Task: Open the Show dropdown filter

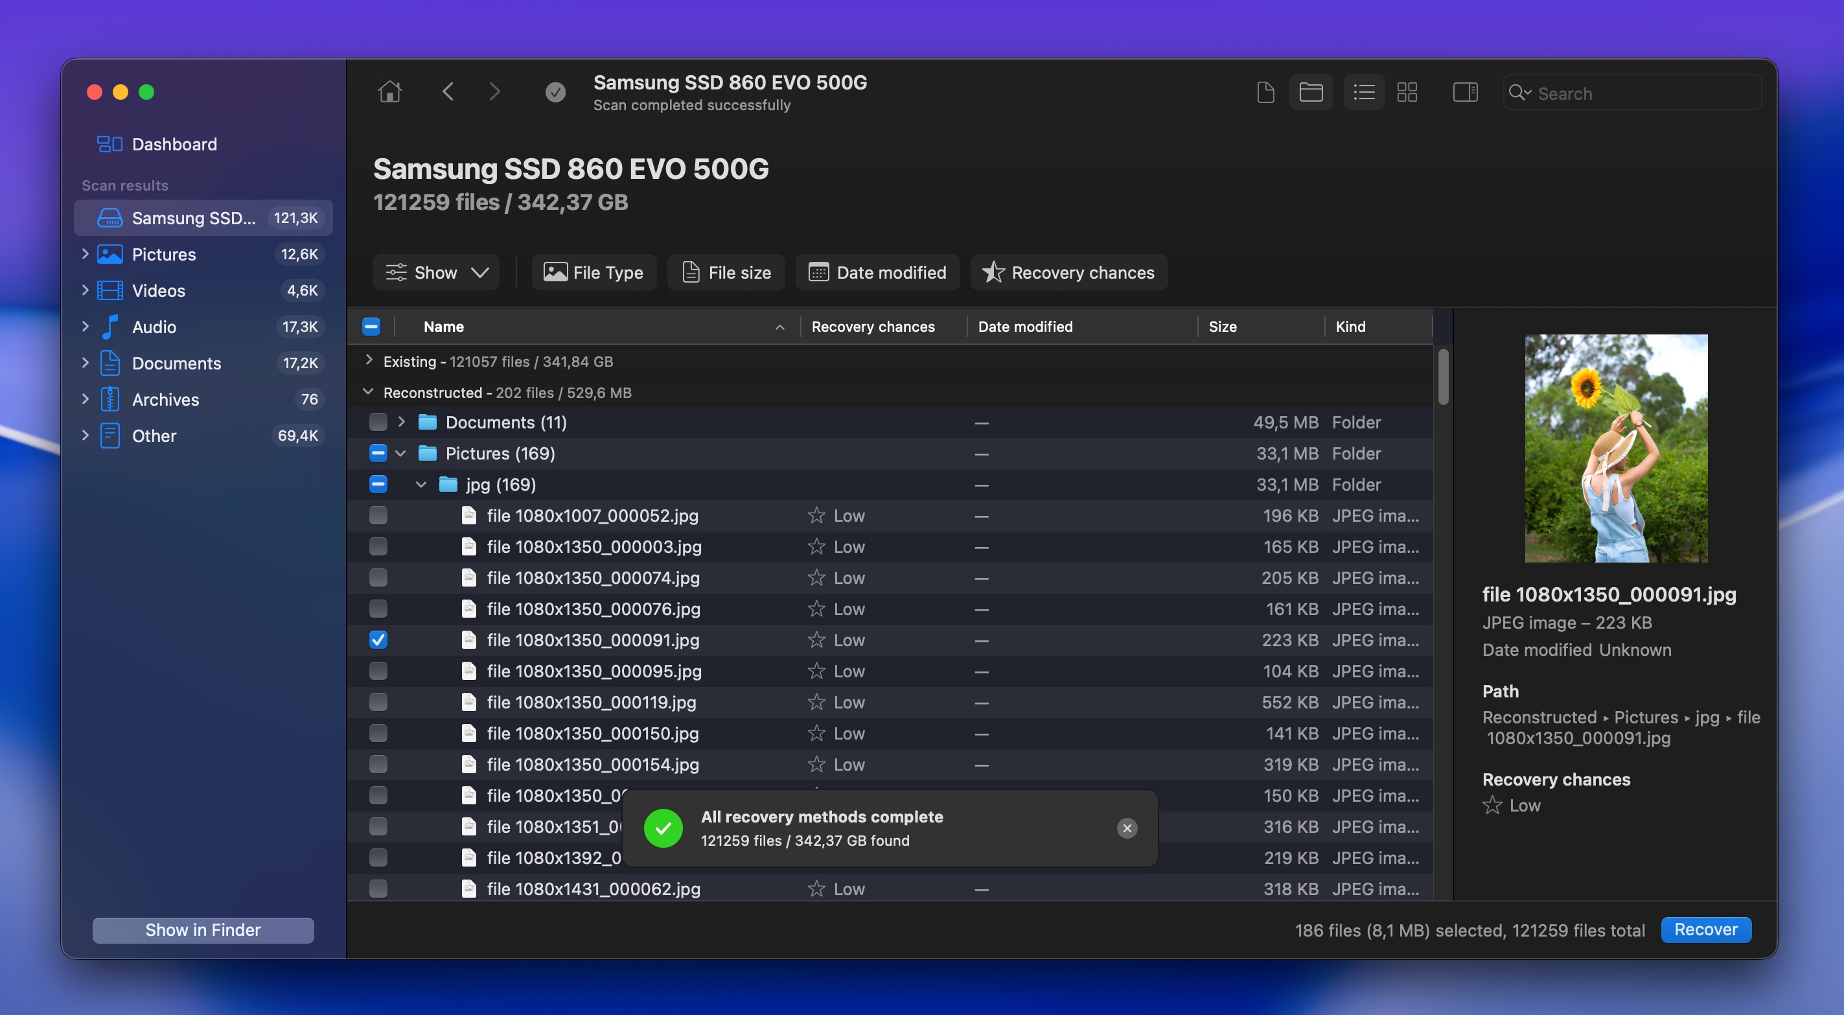Action: pos(436,272)
